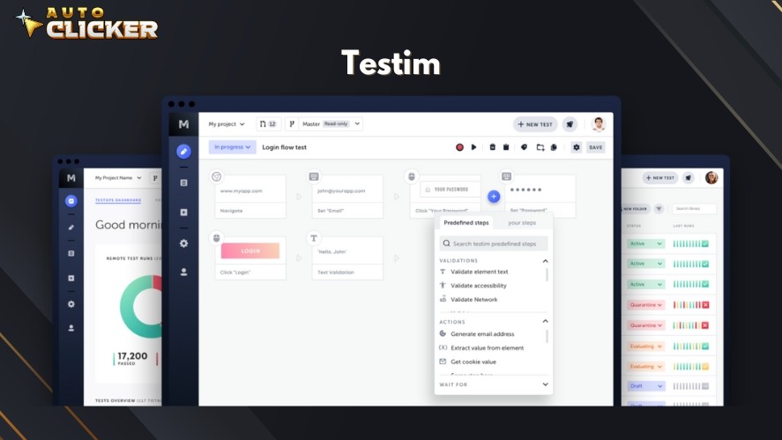
Task: Click the add group icon in test toolbar
Action: pyautogui.click(x=540, y=147)
